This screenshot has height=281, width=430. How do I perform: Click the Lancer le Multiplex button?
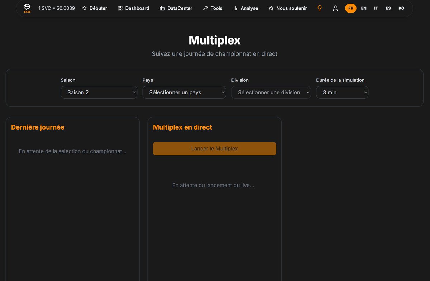tap(215, 149)
